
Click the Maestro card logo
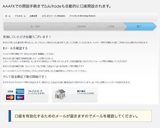pyautogui.click(x=20, y=97)
